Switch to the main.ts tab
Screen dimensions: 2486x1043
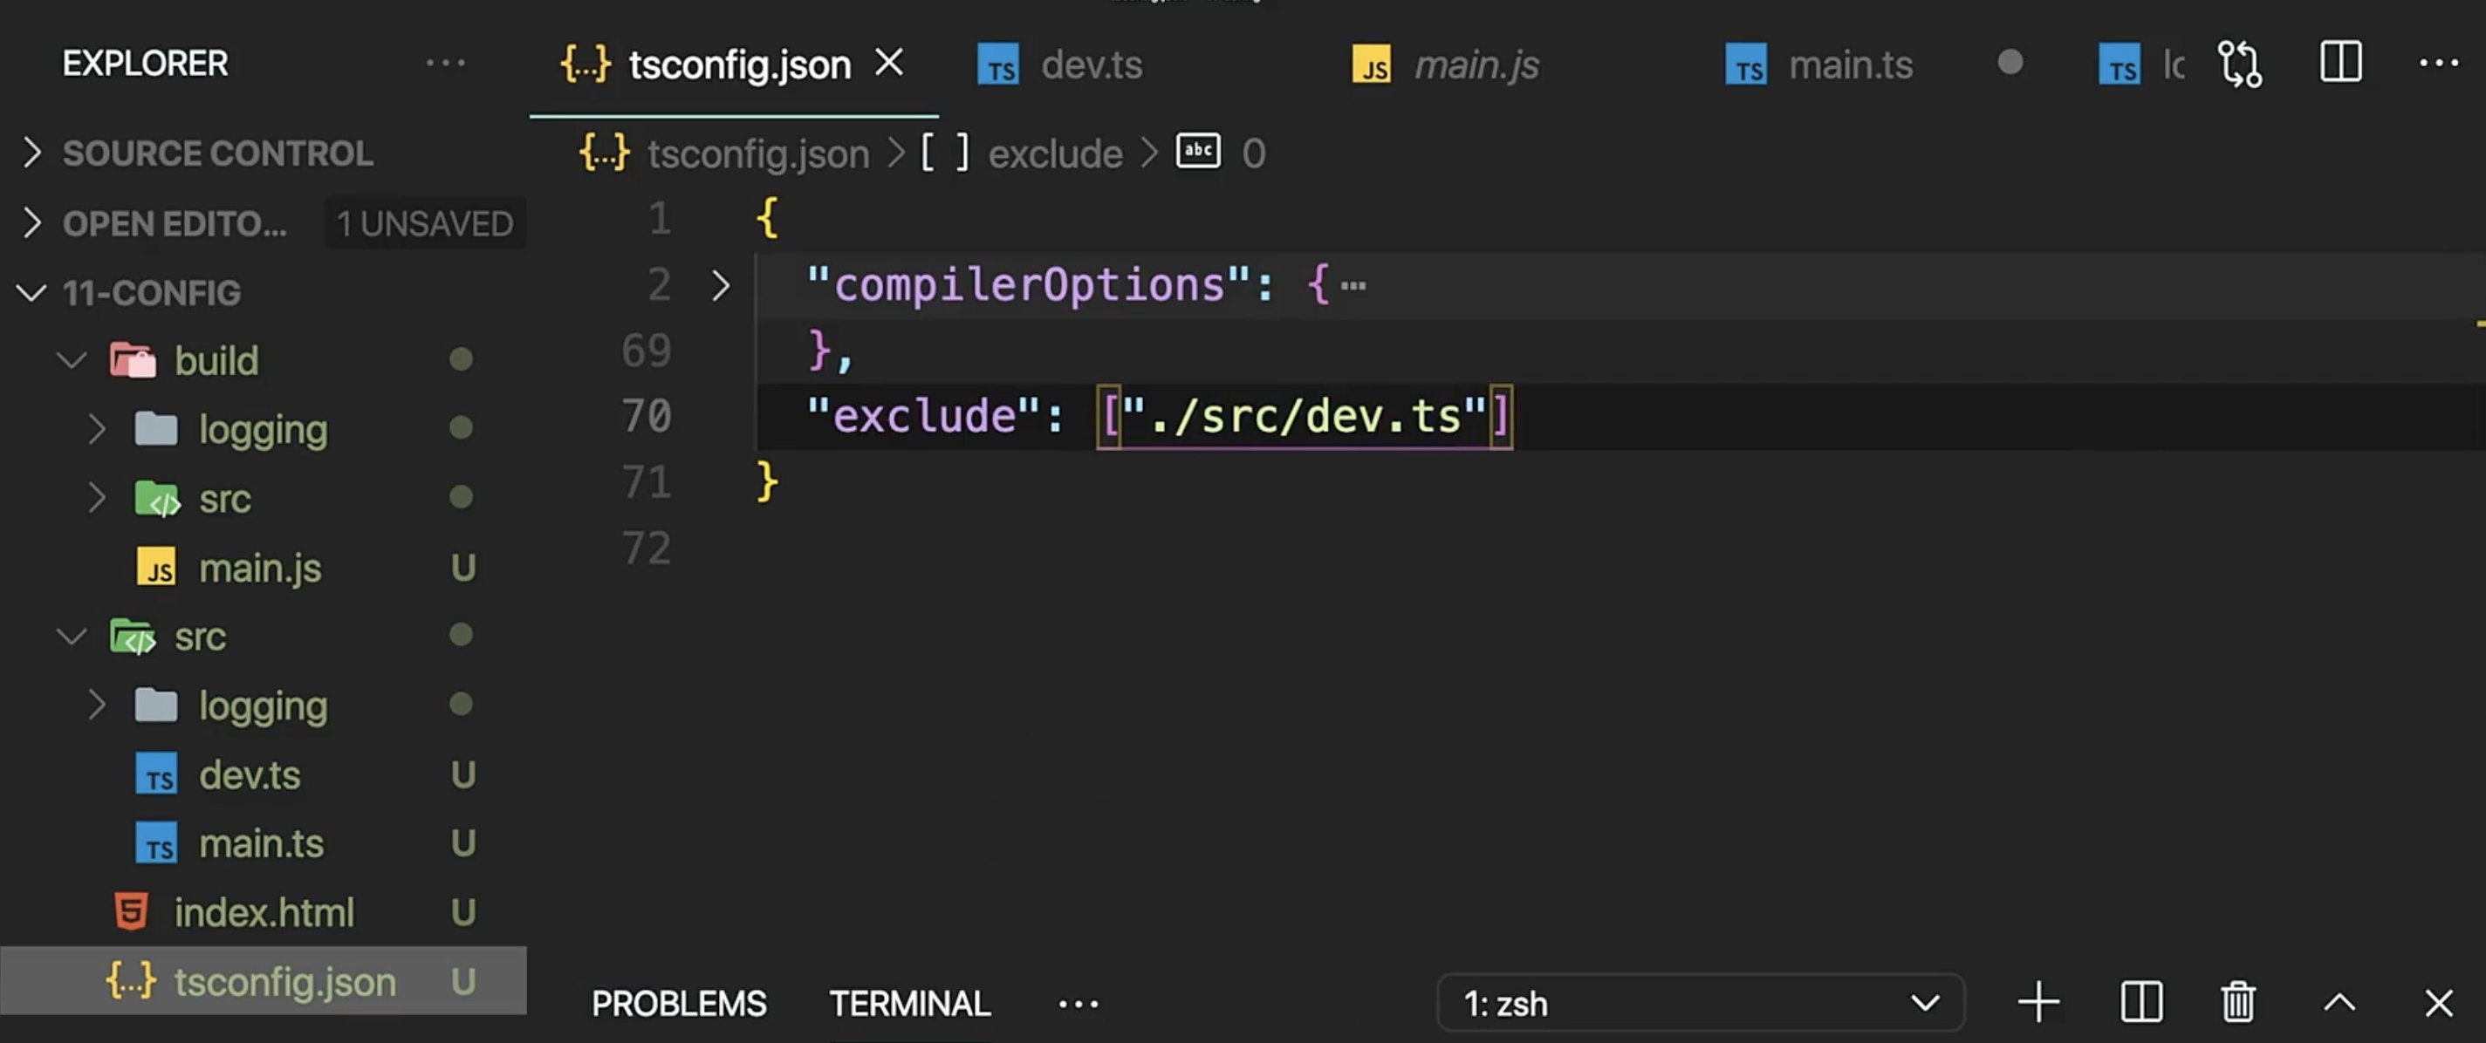(x=1850, y=65)
